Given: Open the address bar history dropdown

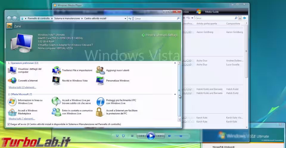Looking at the screenshot, I should [125, 18].
